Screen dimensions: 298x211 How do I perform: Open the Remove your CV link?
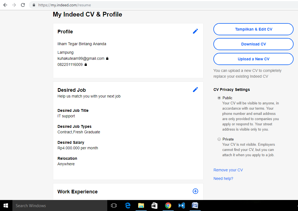point(228,170)
